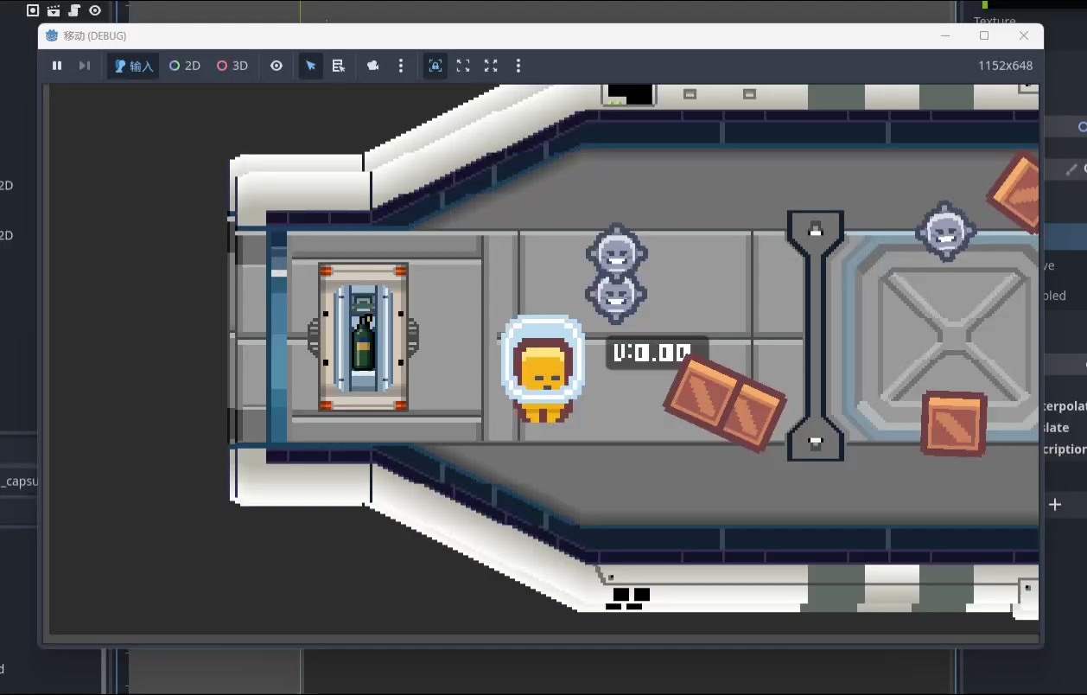Click the stretch to fit expand icon

pos(491,66)
